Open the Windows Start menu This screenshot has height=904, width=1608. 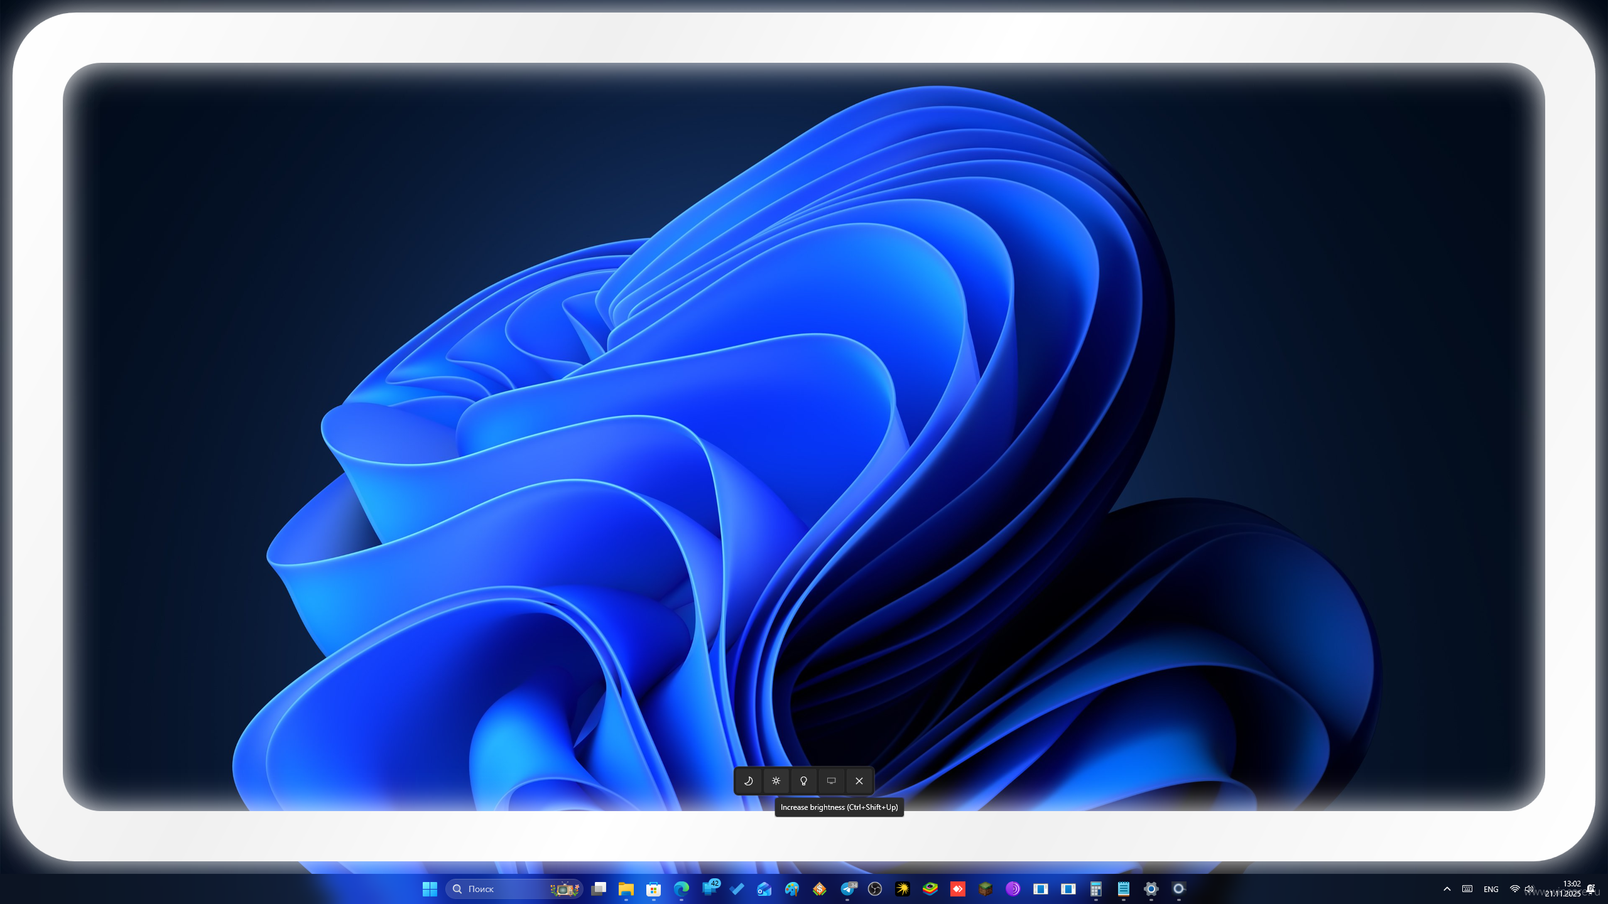click(x=430, y=888)
